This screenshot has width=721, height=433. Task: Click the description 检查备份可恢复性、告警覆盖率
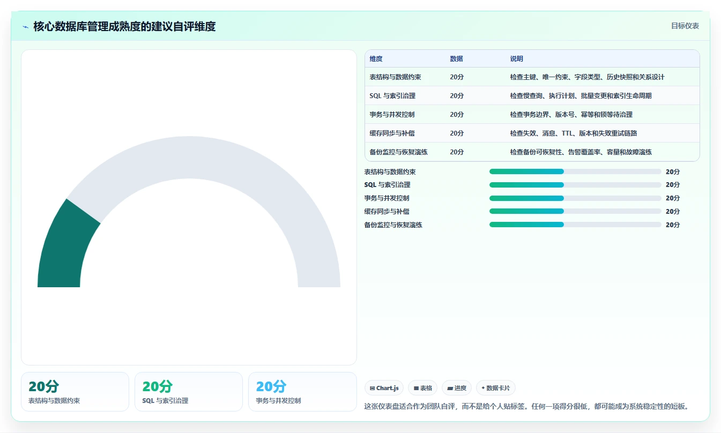[x=581, y=152]
